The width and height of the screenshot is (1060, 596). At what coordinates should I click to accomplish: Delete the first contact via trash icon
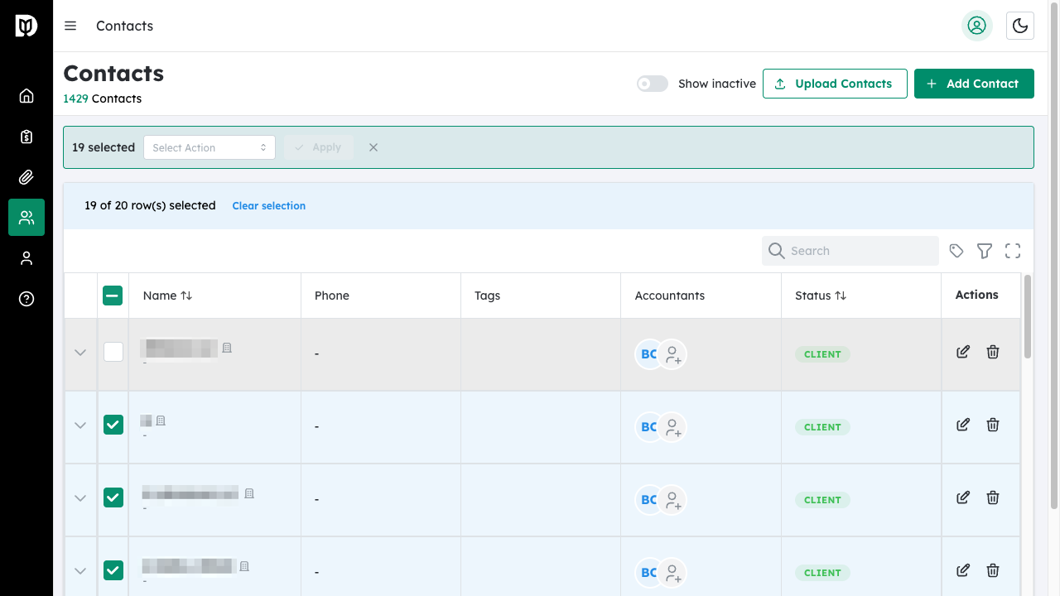pyautogui.click(x=993, y=352)
